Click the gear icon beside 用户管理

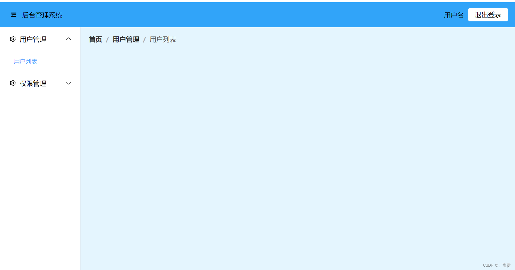click(x=13, y=39)
